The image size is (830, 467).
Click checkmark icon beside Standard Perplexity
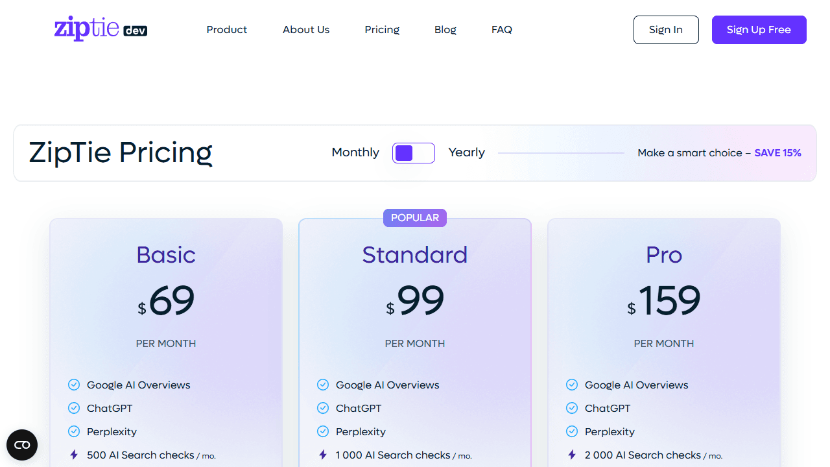(x=323, y=431)
